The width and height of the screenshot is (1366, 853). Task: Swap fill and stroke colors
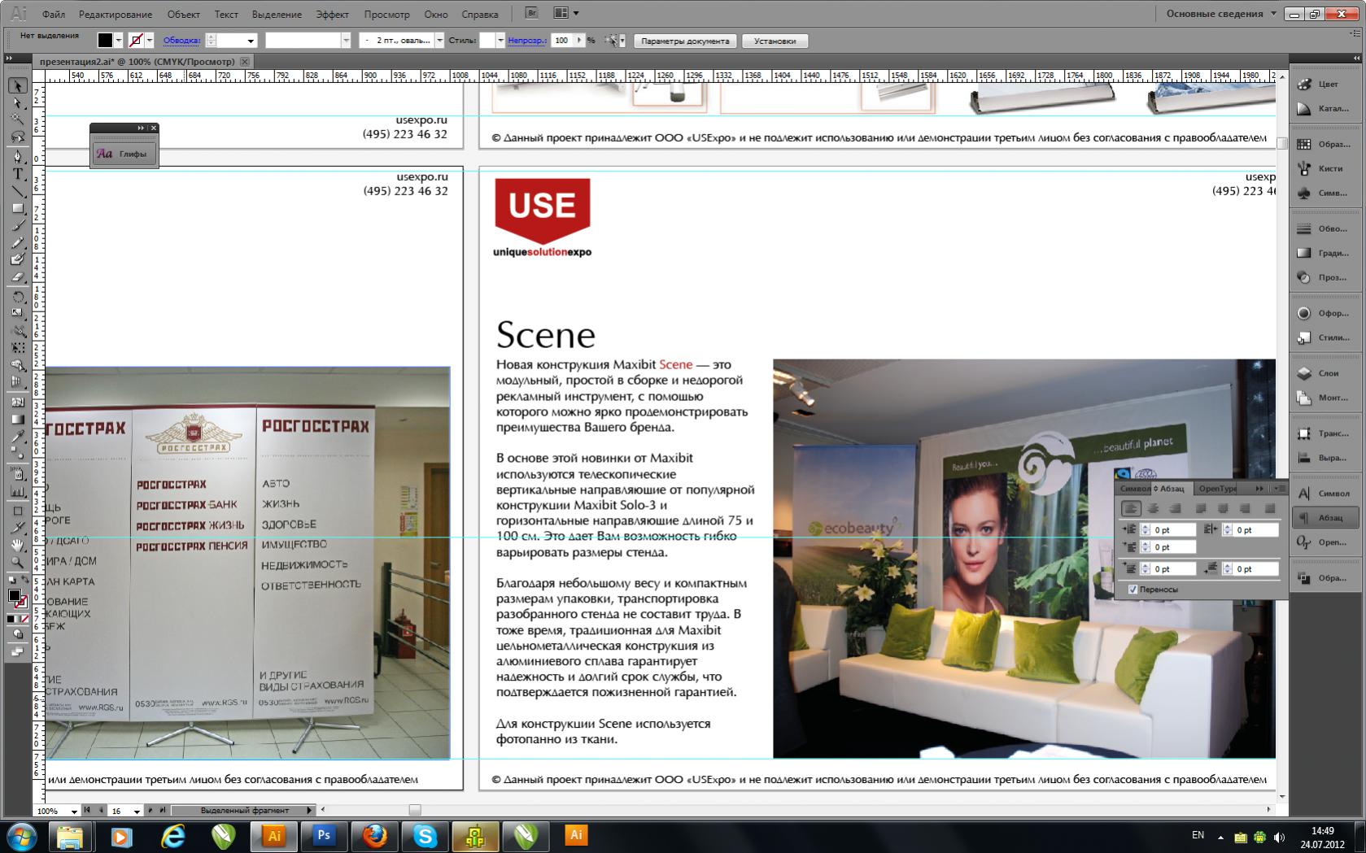[x=24, y=580]
